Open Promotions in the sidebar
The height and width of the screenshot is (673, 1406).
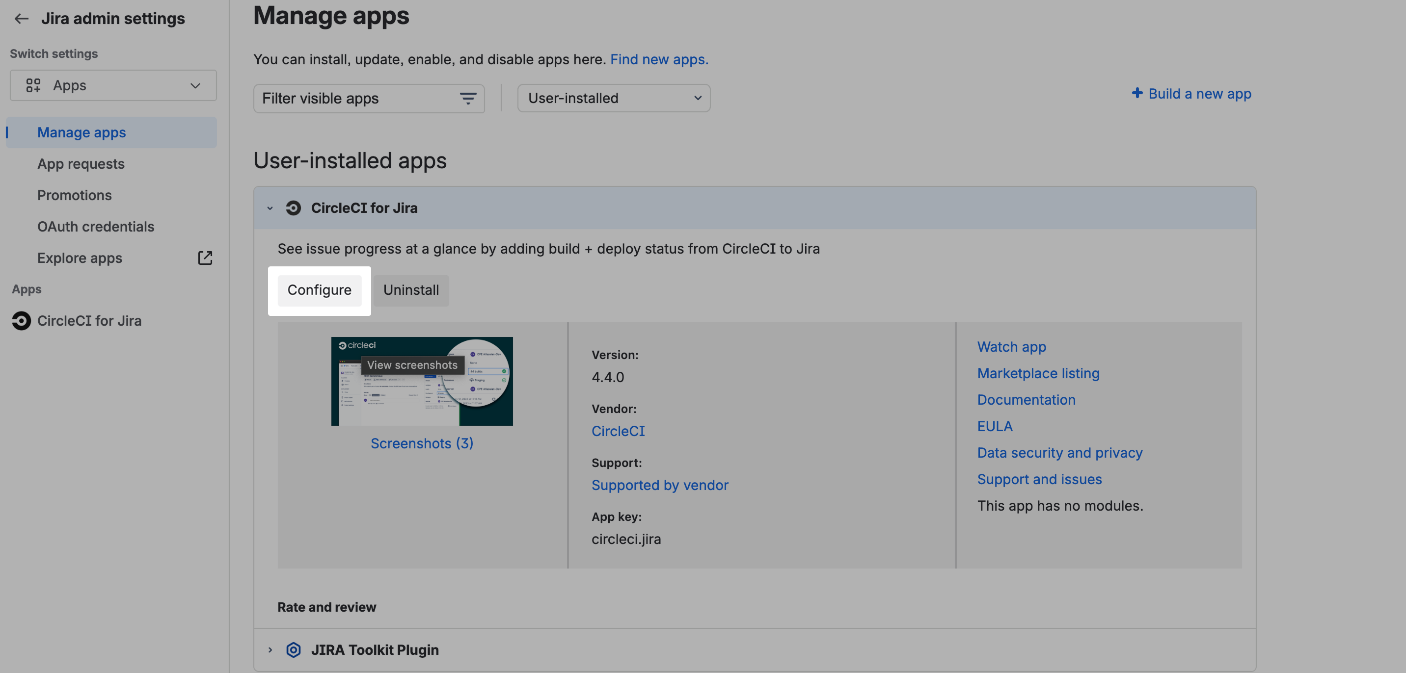coord(74,195)
